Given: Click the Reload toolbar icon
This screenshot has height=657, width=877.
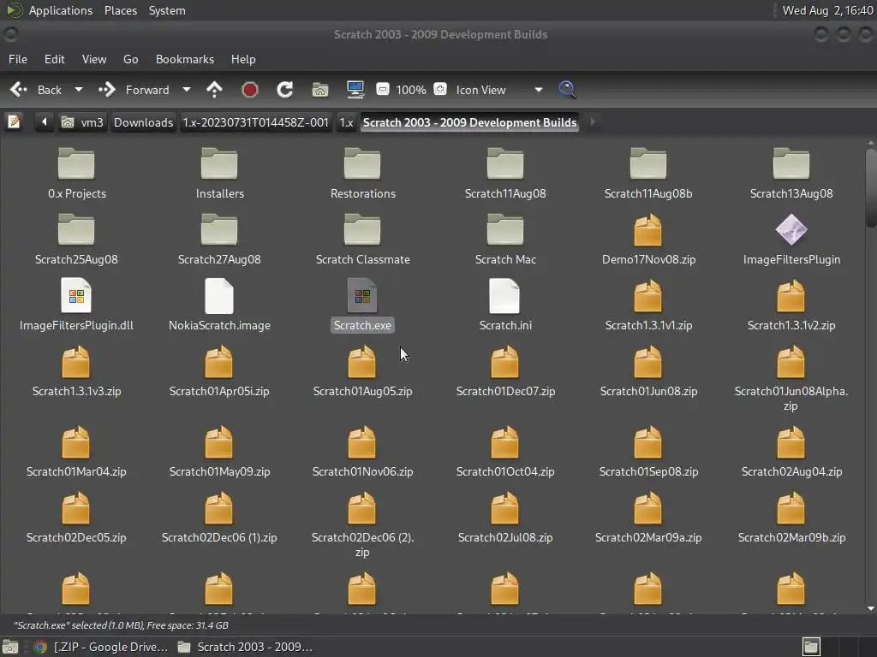Looking at the screenshot, I should pos(285,90).
